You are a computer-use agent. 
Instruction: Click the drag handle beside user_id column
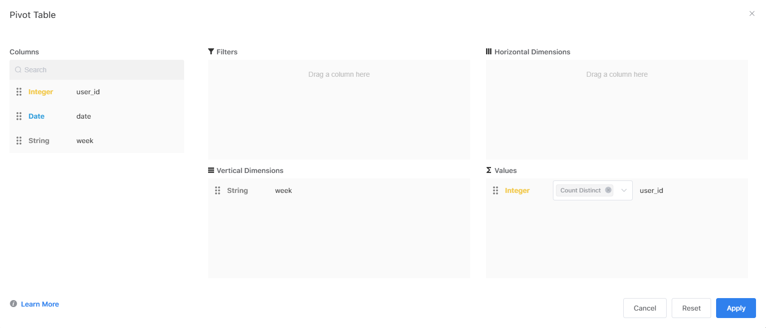18,92
